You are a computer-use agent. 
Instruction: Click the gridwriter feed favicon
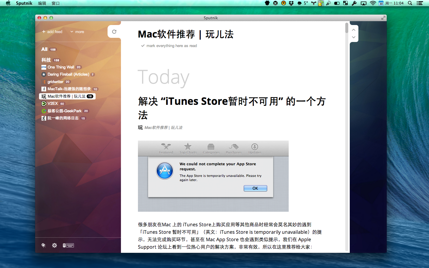[44, 82]
